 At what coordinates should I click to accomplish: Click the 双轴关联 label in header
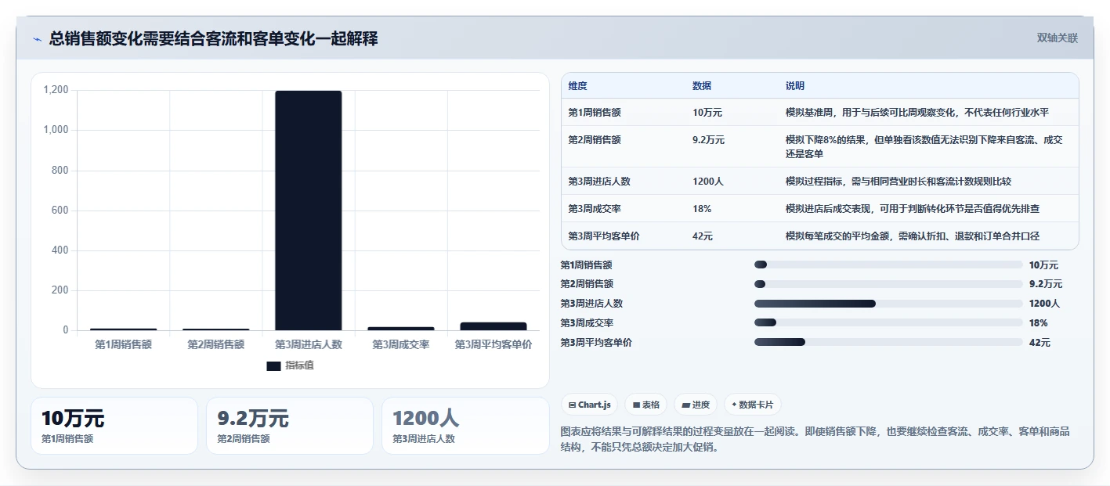(1058, 38)
